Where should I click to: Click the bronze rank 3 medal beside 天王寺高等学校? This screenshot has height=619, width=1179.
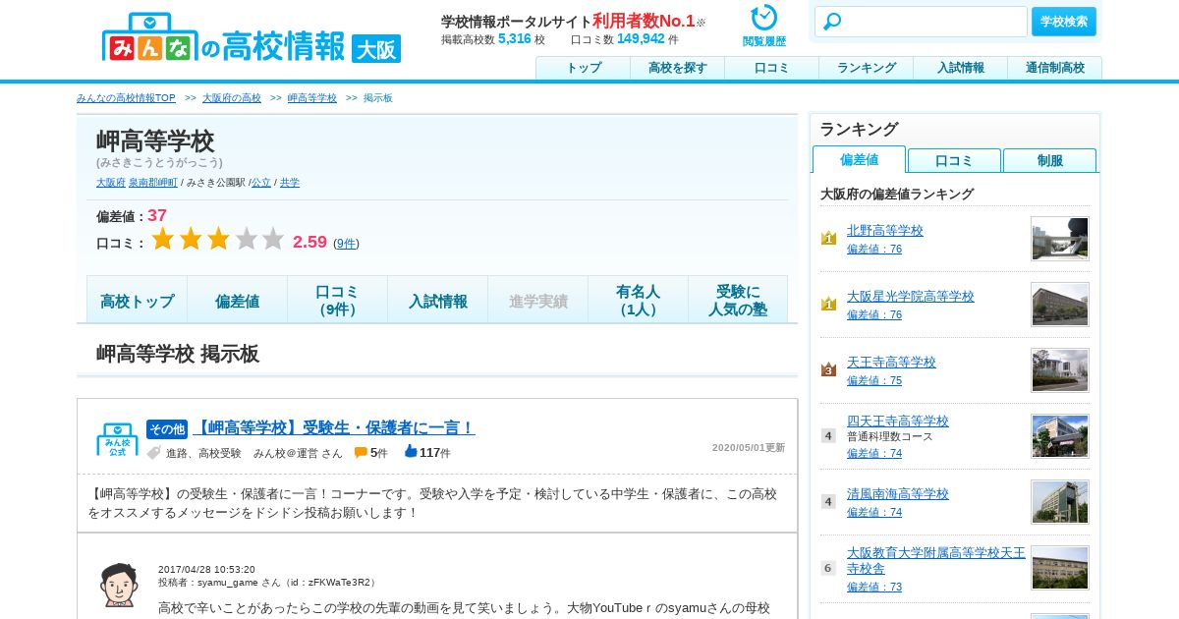[x=828, y=369]
